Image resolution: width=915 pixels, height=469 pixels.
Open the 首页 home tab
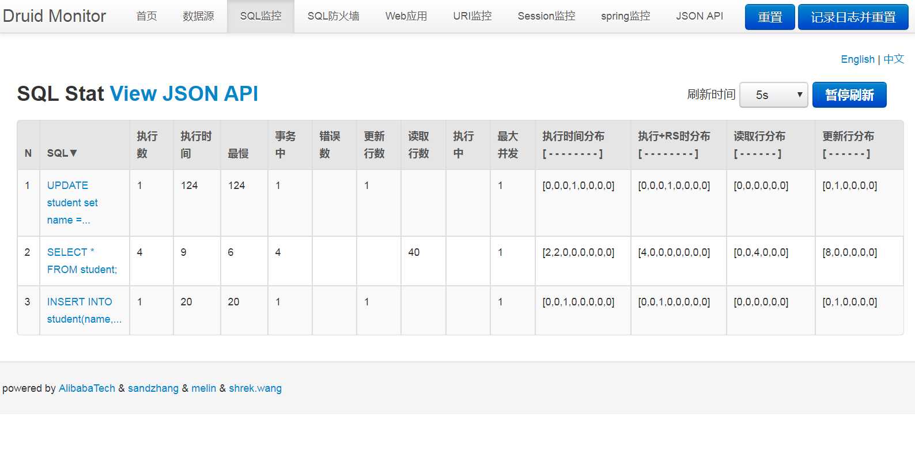point(146,16)
